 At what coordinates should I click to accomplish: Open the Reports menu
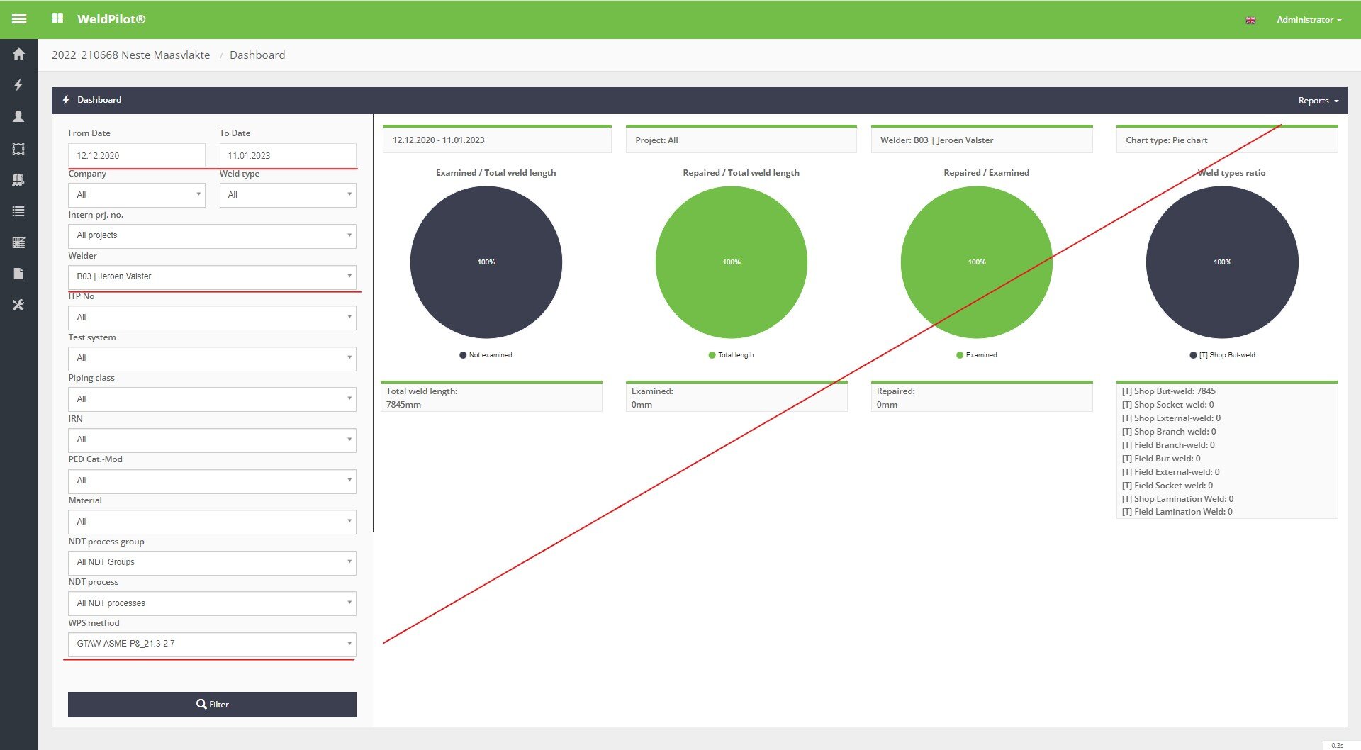click(x=1318, y=101)
